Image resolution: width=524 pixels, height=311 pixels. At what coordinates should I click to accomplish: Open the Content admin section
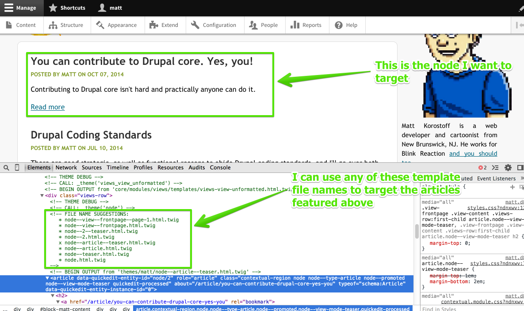(21, 25)
